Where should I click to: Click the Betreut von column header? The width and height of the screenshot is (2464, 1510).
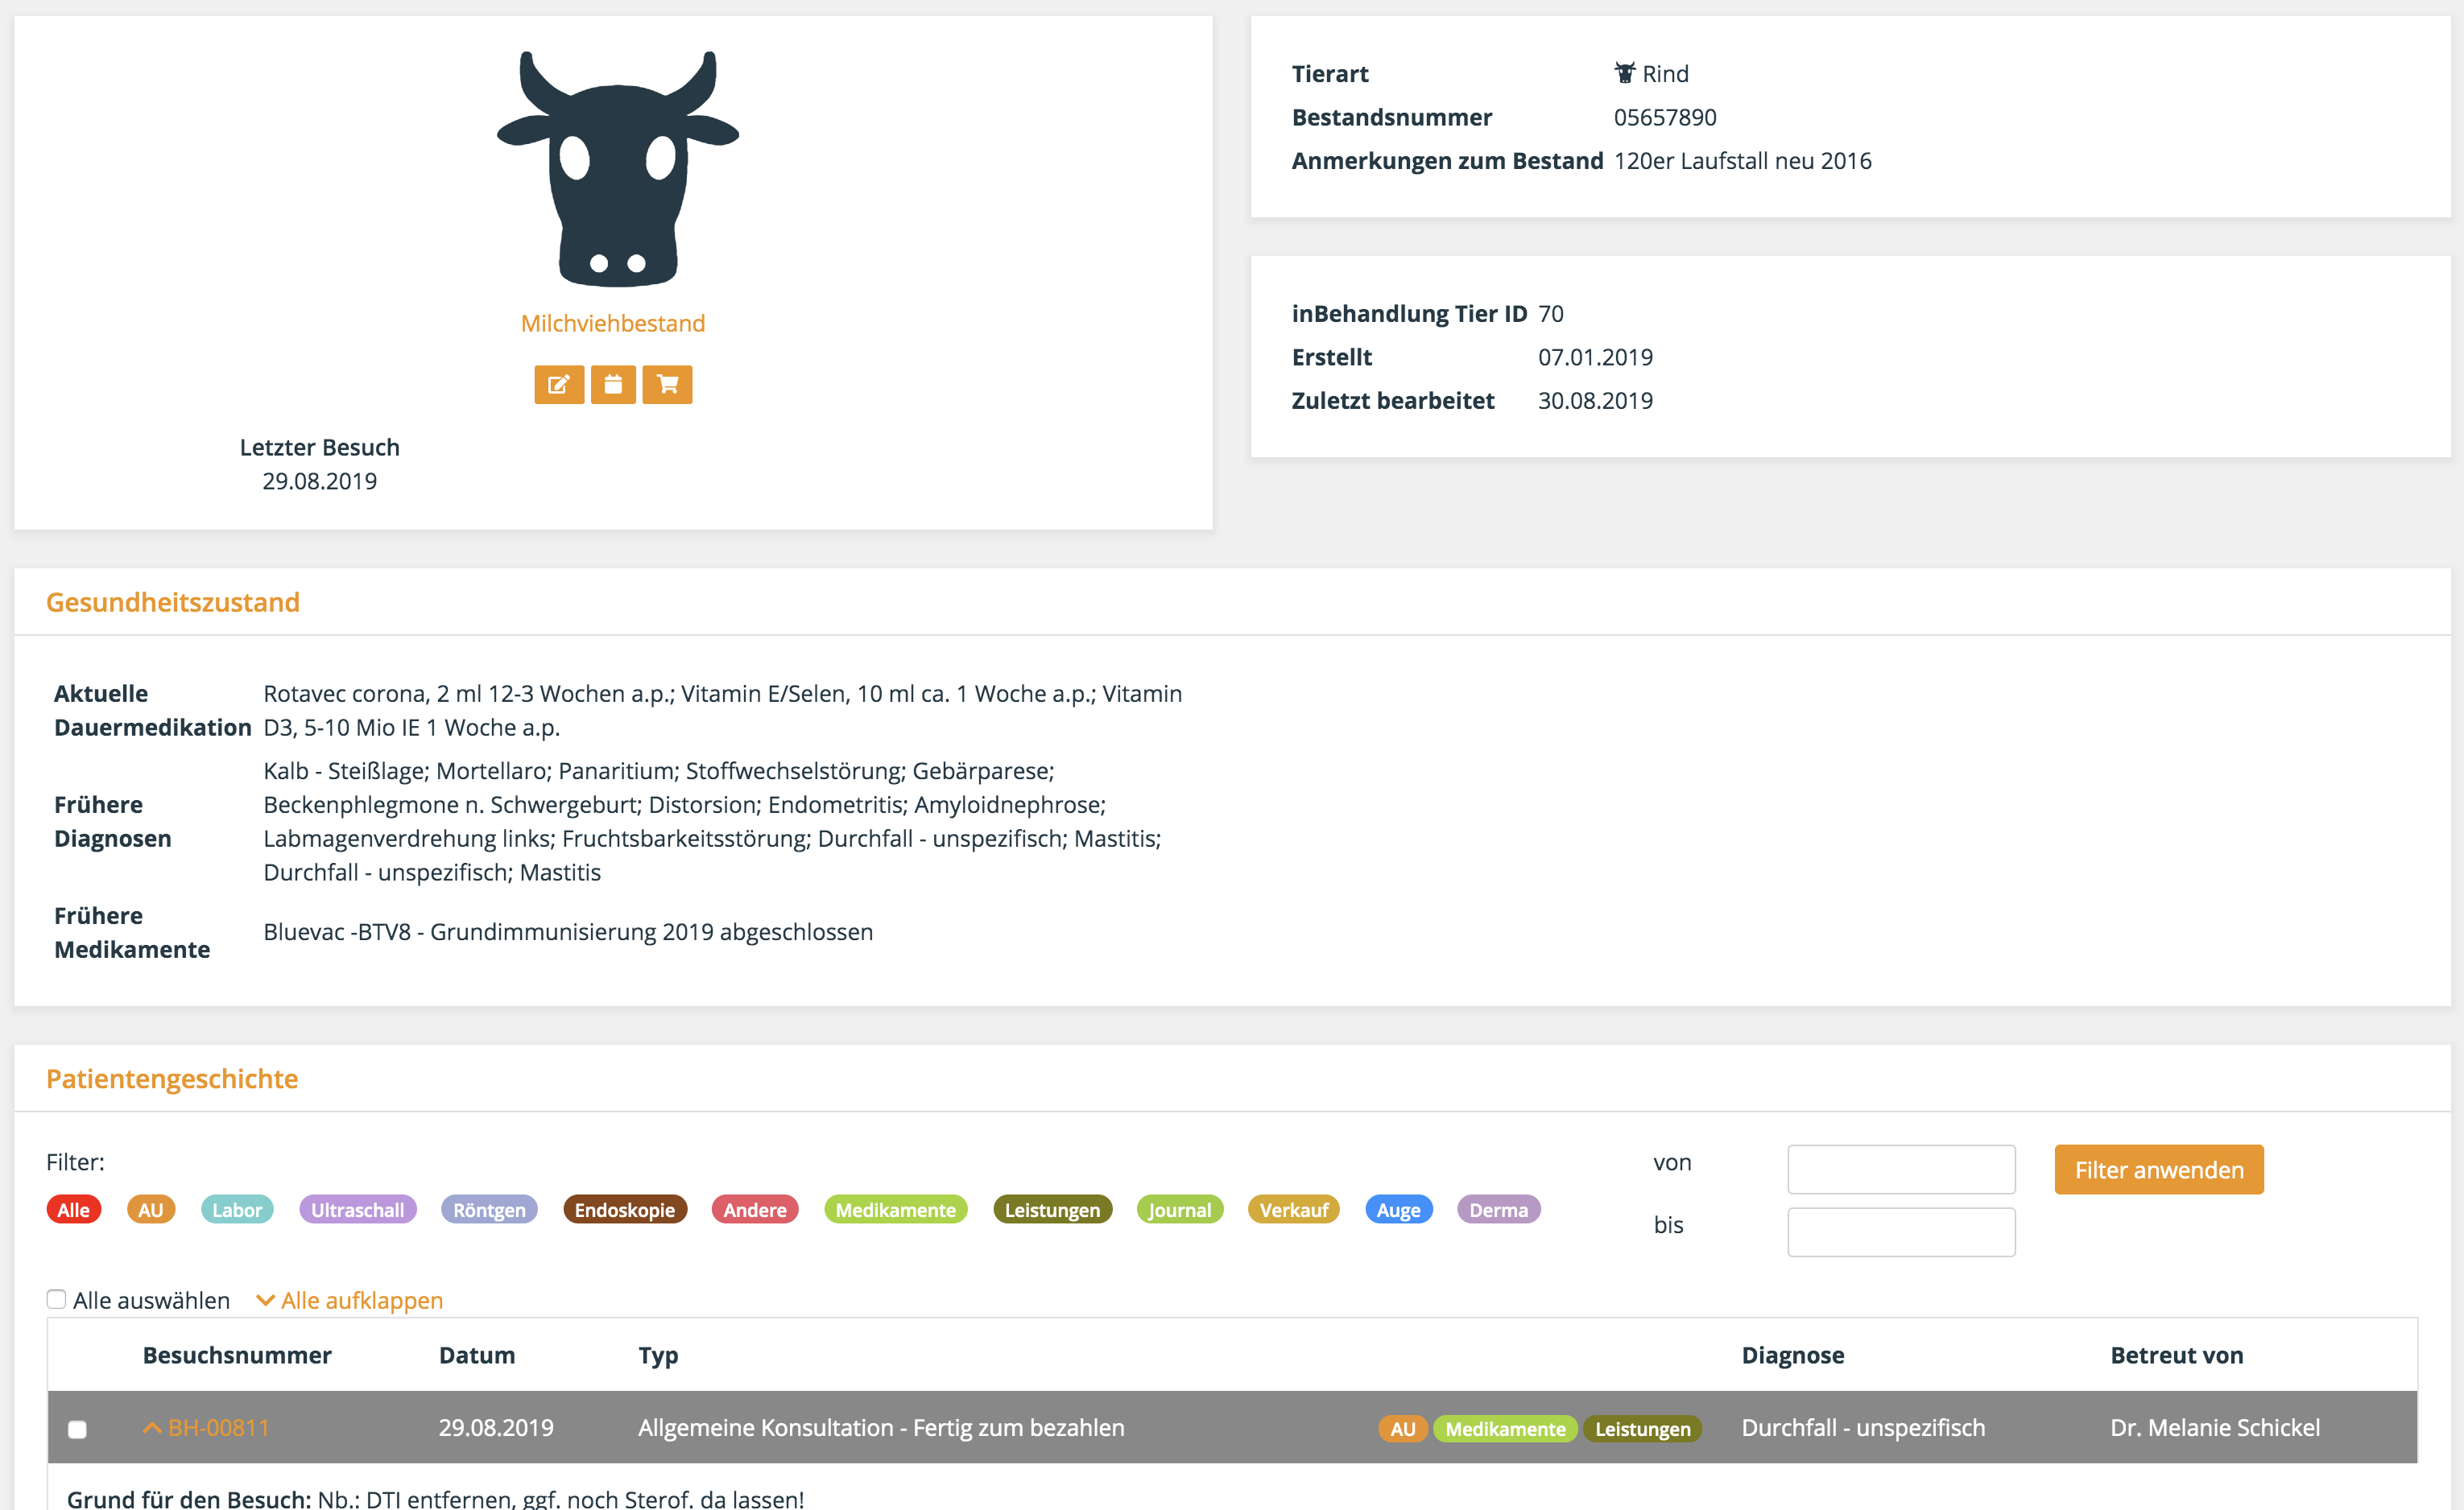[x=2177, y=1355]
